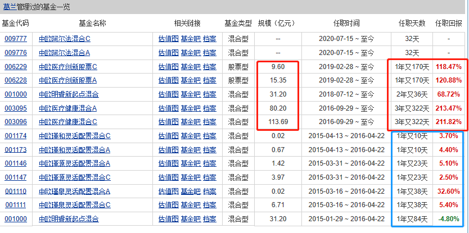Select the 213.47% return value
The height and width of the screenshot is (233, 469).
448,108
